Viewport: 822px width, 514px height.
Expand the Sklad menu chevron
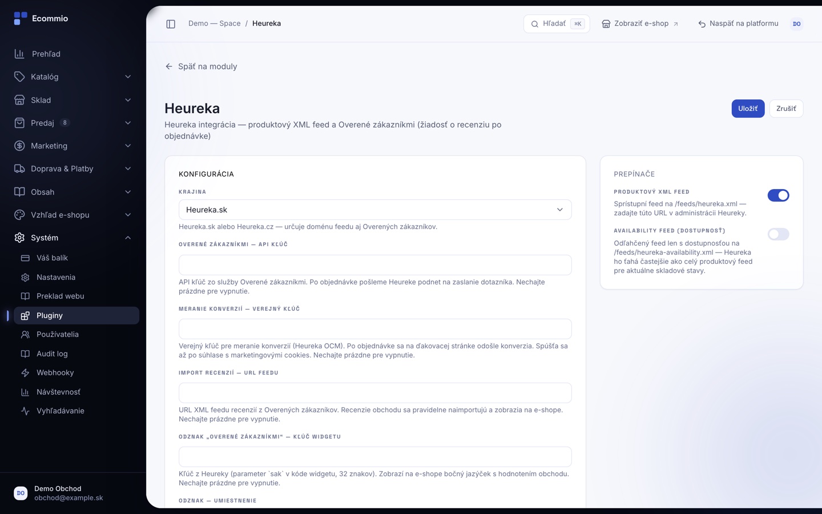click(x=128, y=100)
